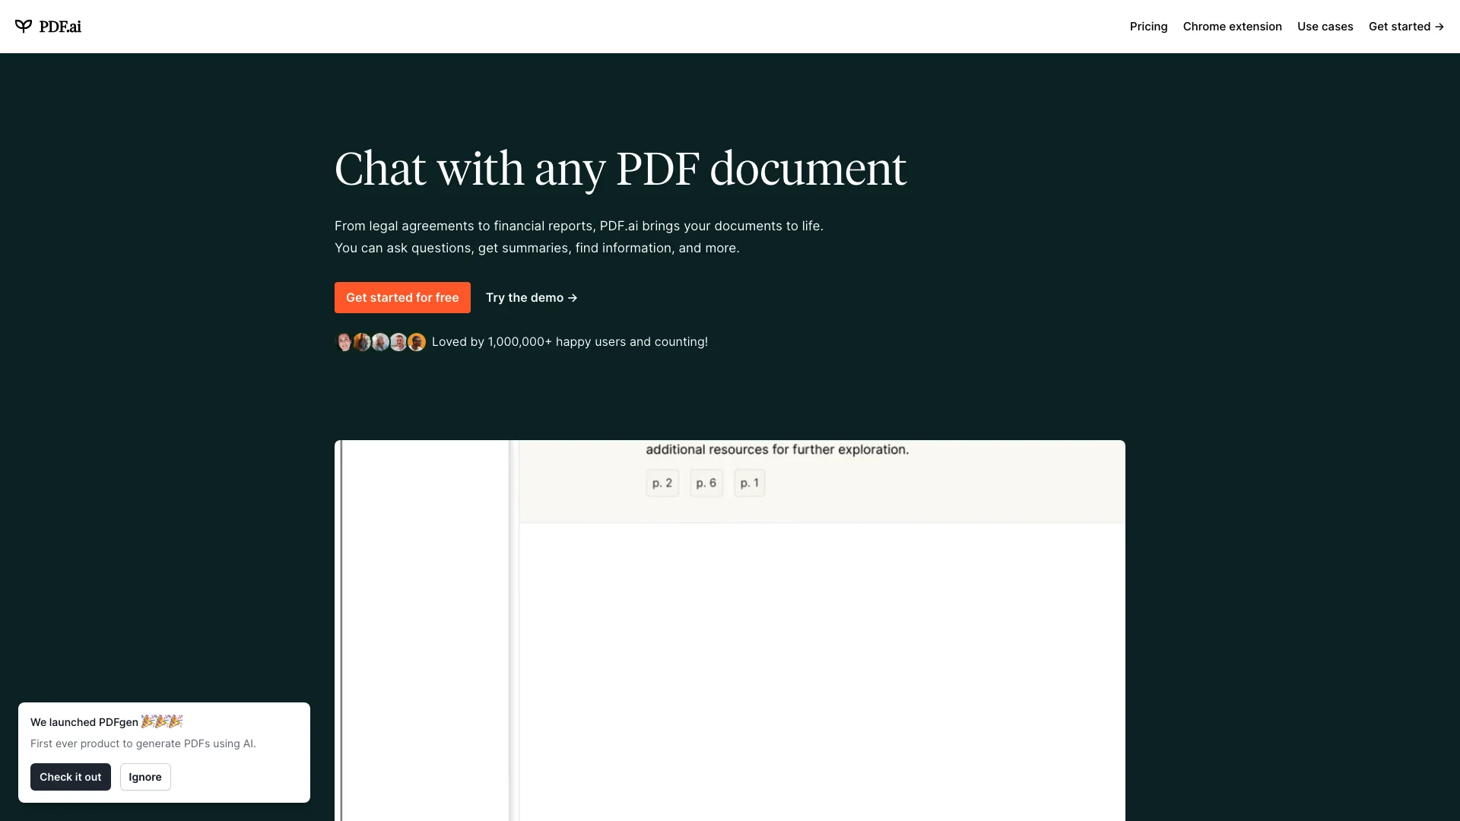Viewport: 1460px width, 821px height.
Task: Click the PDF.ai logo icon
Action: [x=23, y=26]
